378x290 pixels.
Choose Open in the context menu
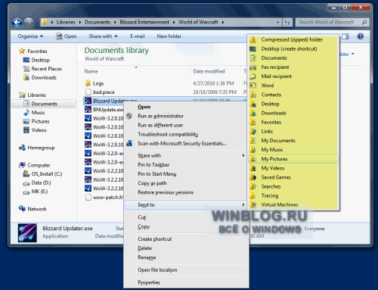pyautogui.click(x=144, y=107)
